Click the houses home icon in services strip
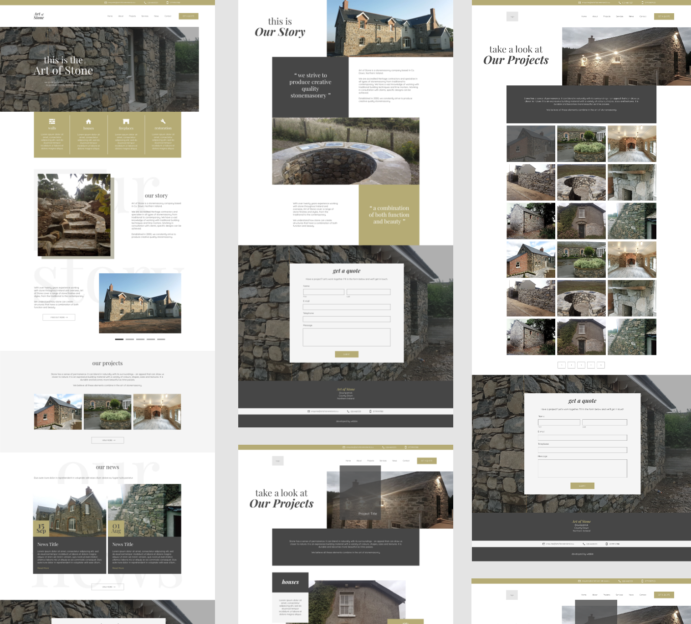691x624 pixels. tap(89, 121)
